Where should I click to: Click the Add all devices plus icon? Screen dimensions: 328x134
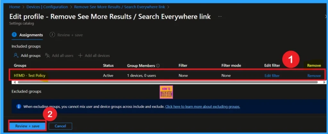click(80, 56)
